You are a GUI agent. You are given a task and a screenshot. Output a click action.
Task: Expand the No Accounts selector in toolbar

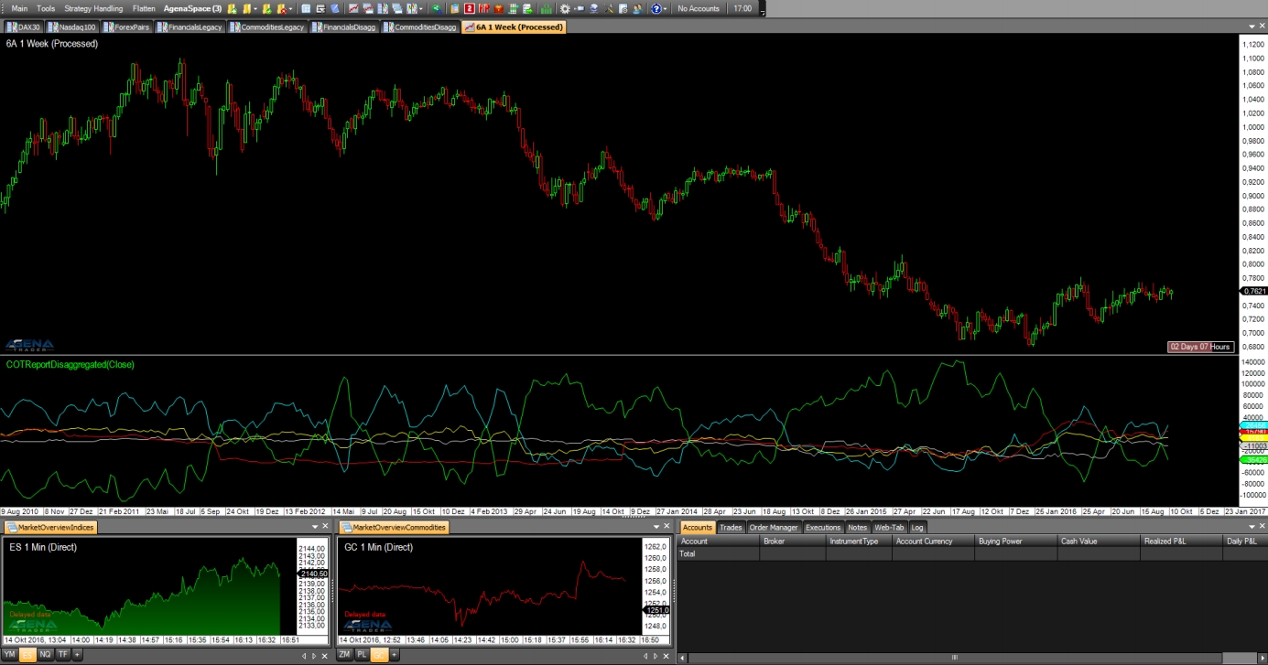pyautogui.click(x=699, y=8)
